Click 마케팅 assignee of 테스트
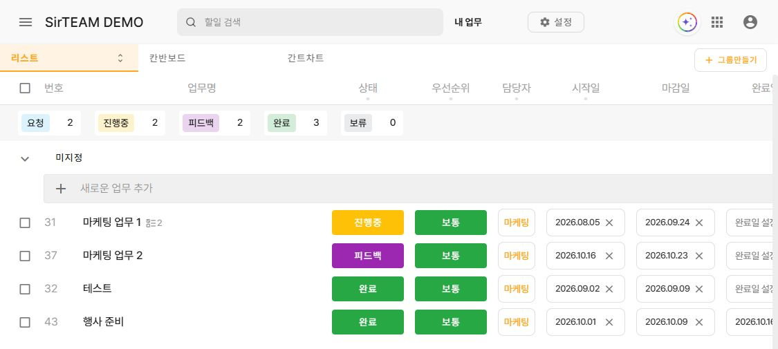Image resolution: width=778 pixels, height=349 pixels. click(x=517, y=289)
